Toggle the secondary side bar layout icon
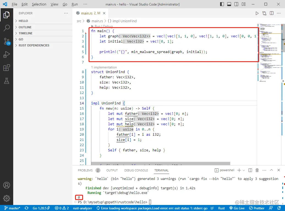Image resolution: width=285 pixels, height=211 pixels. pos(236,4)
